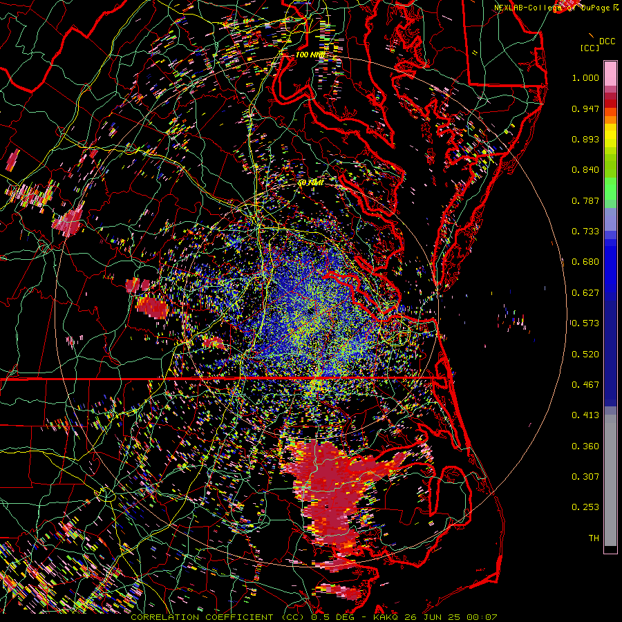Image resolution: width=622 pixels, height=622 pixels.
Task: Pick the lavender segment of the color bar
Action: 610,219
